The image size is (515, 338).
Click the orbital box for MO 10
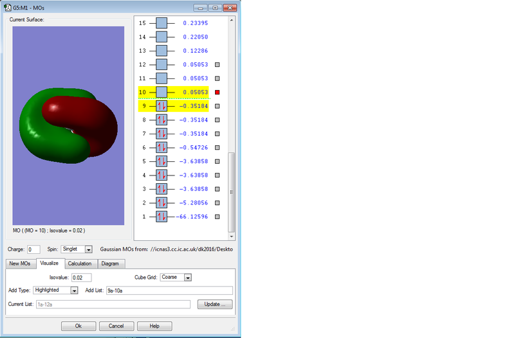click(x=162, y=93)
